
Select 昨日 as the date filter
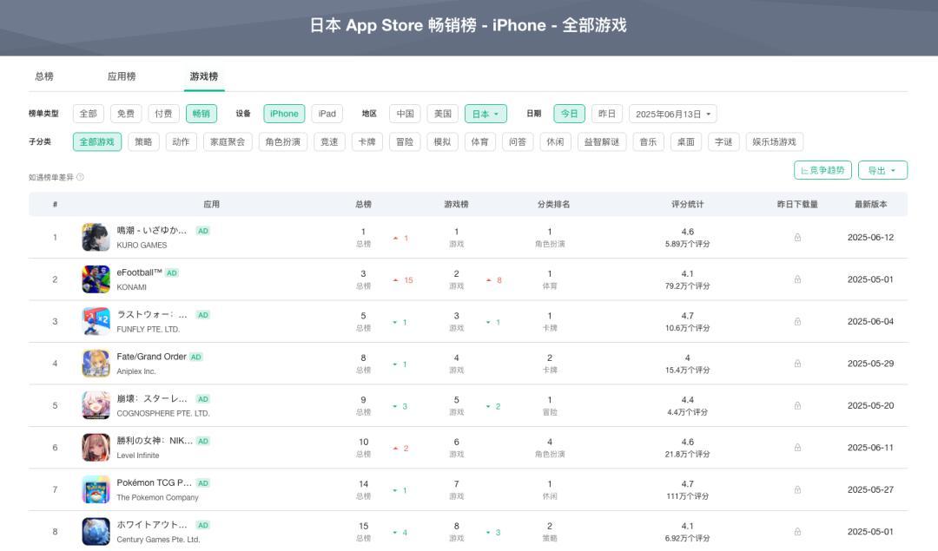tap(606, 114)
